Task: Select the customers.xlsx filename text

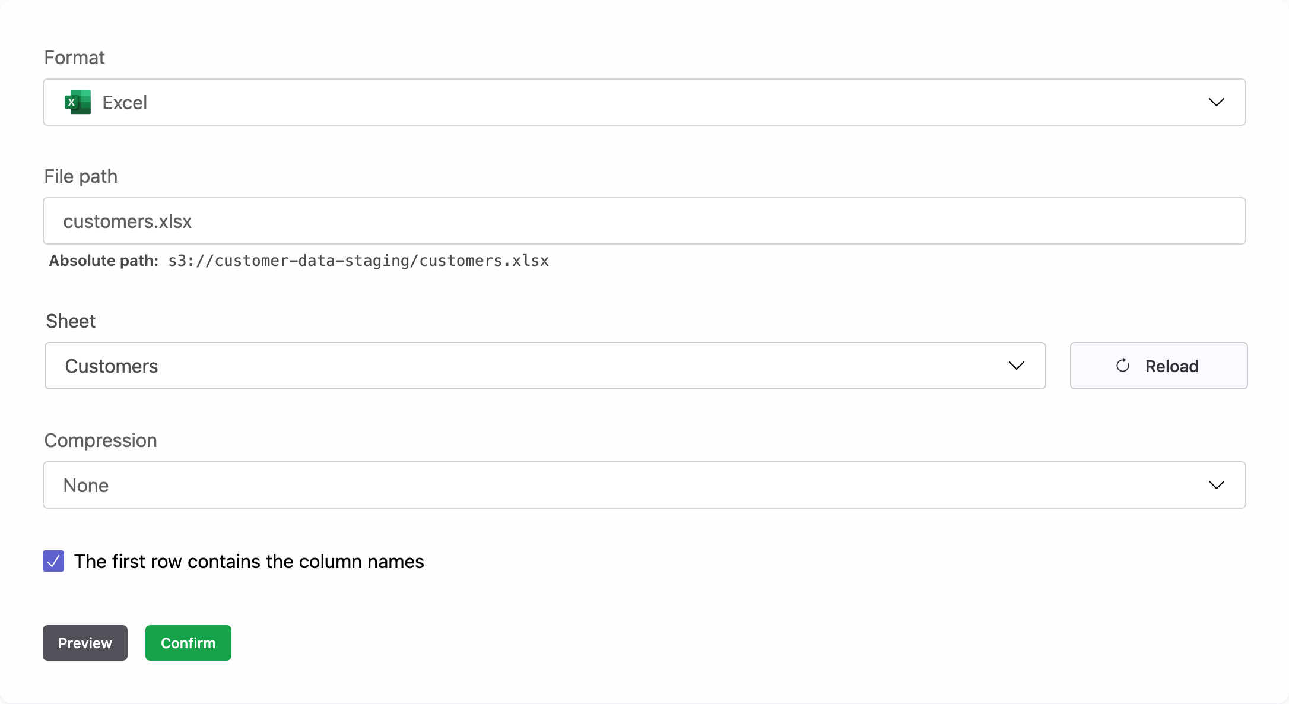Action: [x=128, y=221]
